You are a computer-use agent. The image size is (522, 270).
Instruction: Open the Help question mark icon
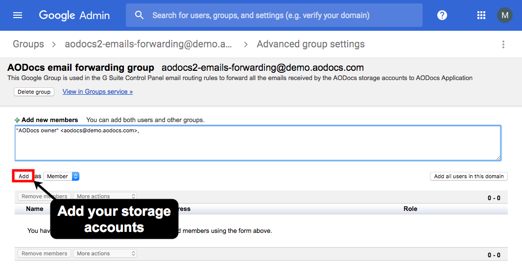[442, 15]
